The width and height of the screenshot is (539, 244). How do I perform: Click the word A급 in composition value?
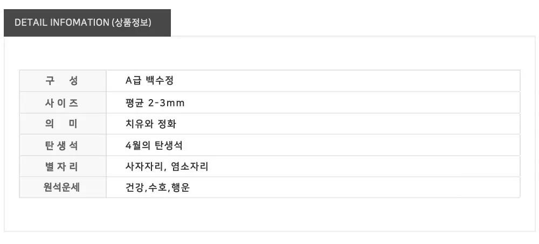(133, 81)
